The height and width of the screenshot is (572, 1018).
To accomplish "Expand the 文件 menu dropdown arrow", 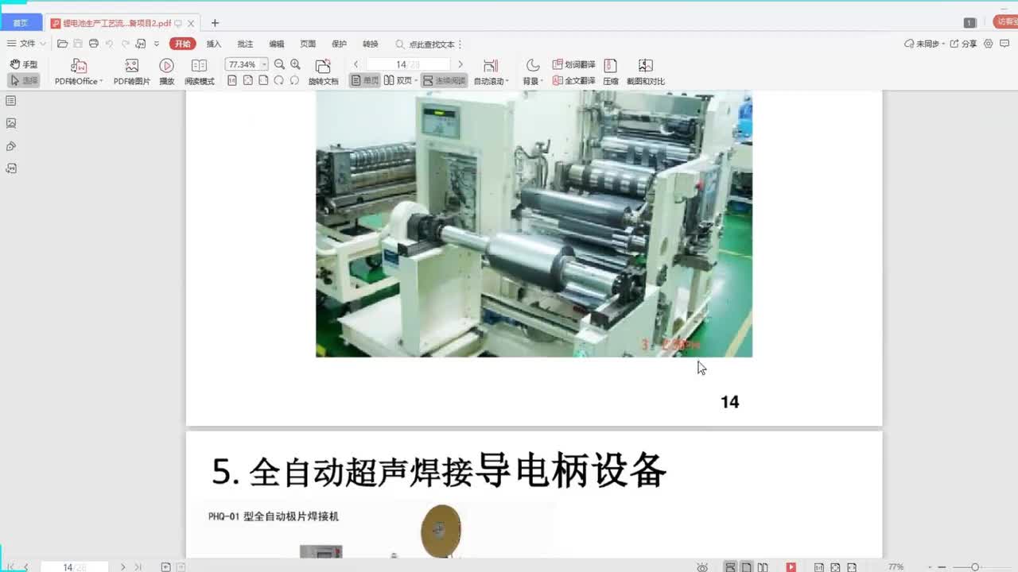I will (x=43, y=44).
